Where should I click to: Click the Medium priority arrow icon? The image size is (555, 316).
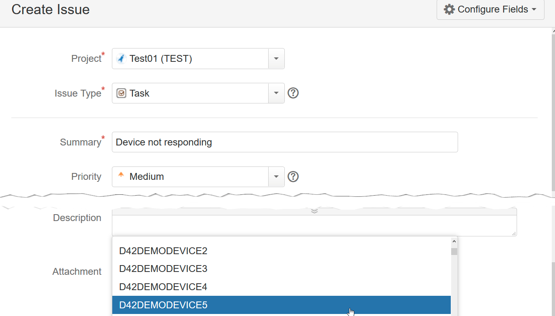tap(121, 175)
